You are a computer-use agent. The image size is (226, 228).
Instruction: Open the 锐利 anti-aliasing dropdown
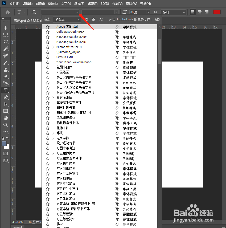(173, 12)
